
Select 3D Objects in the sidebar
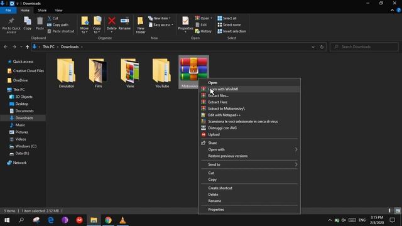click(24, 97)
